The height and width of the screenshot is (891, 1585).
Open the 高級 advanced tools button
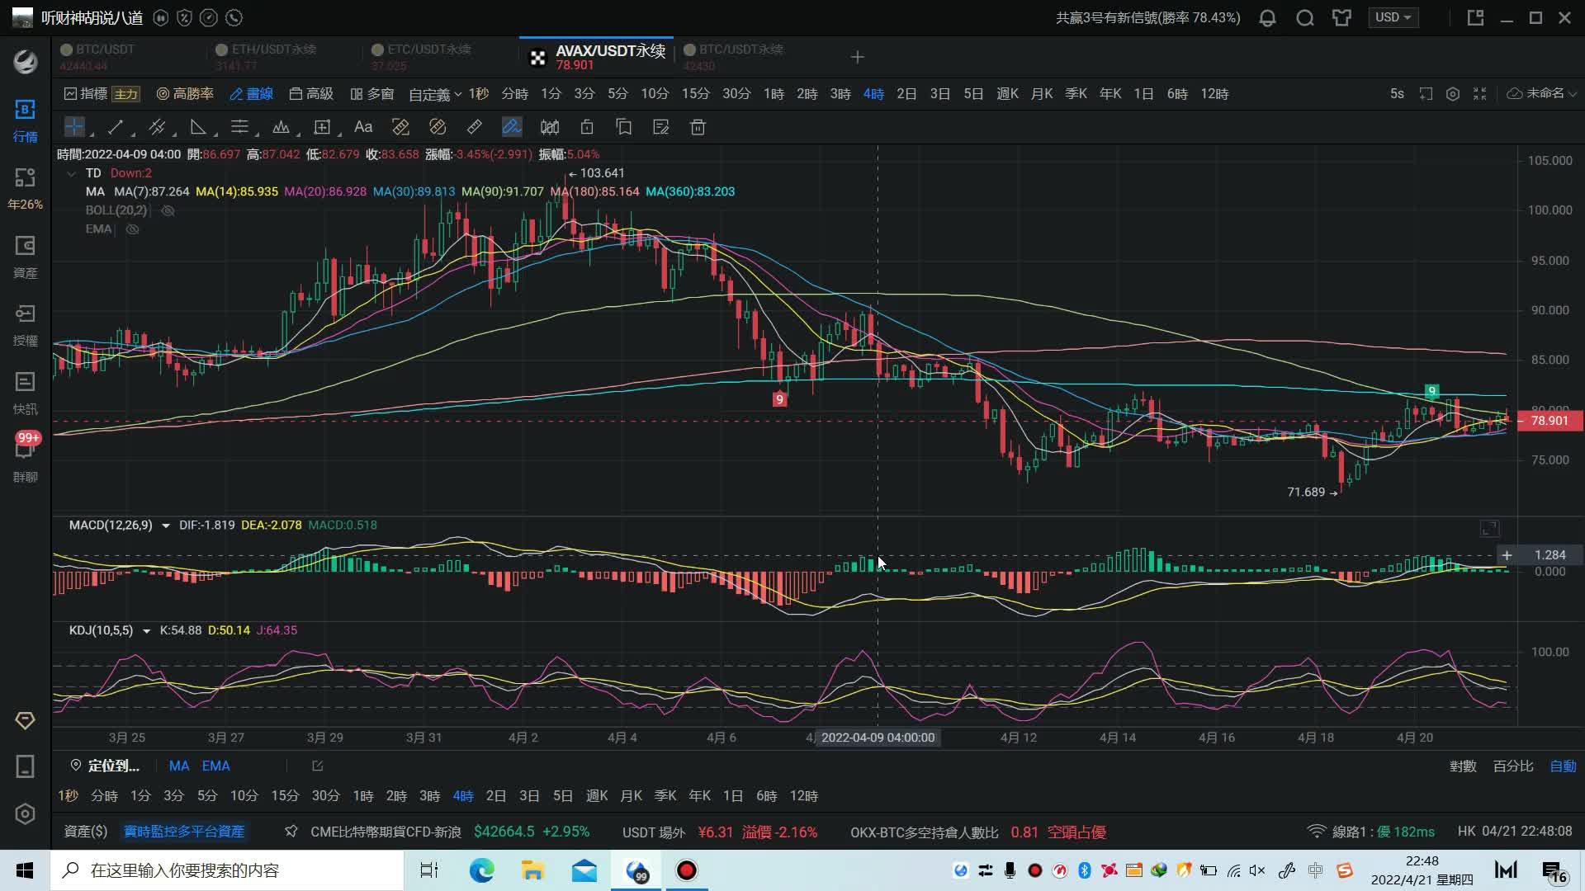311,94
